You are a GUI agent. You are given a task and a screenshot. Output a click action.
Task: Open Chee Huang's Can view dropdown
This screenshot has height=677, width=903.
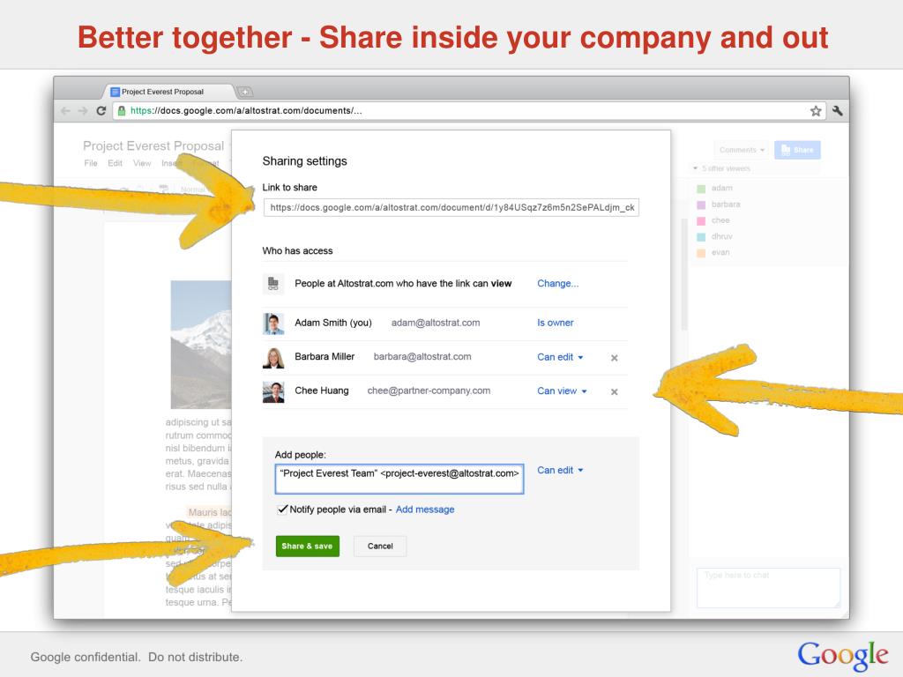point(562,391)
